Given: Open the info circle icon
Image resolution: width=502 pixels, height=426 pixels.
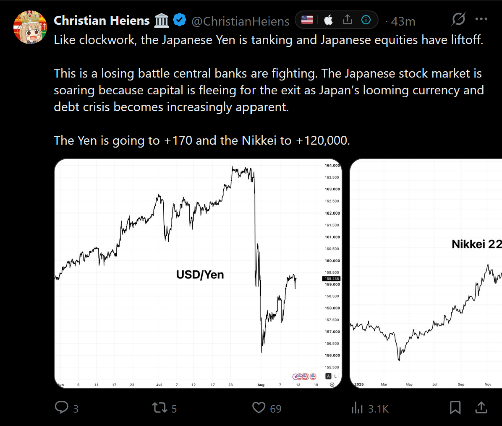Looking at the screenshot, I should (x=366, y=20).
